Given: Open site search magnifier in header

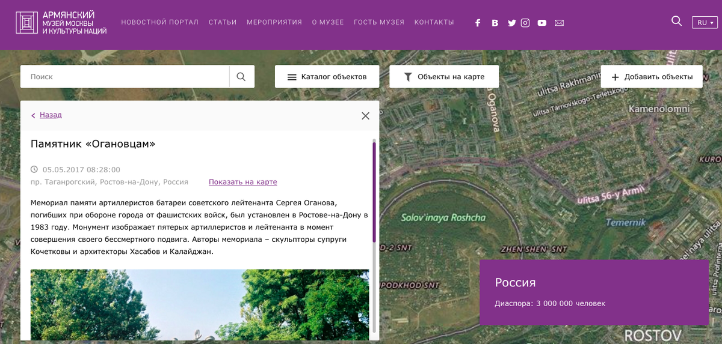Looking at the screenshot, I should [x=676, y=21].
